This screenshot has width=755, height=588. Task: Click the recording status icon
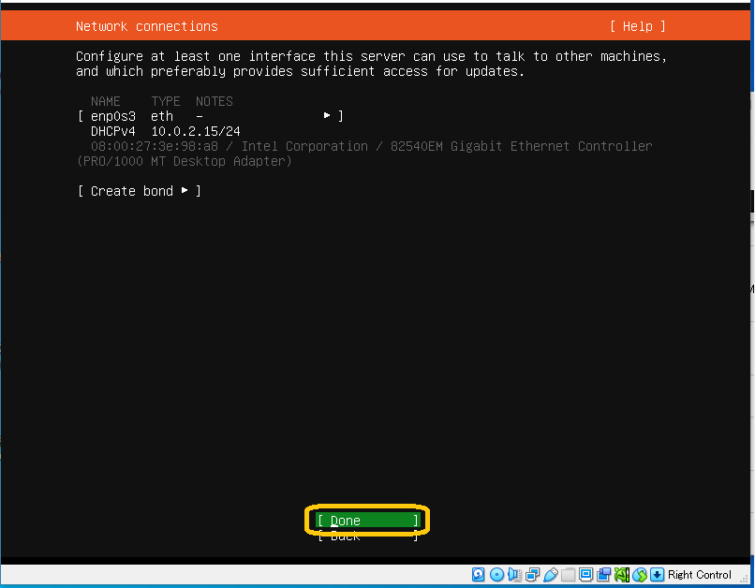coord(604,575)
